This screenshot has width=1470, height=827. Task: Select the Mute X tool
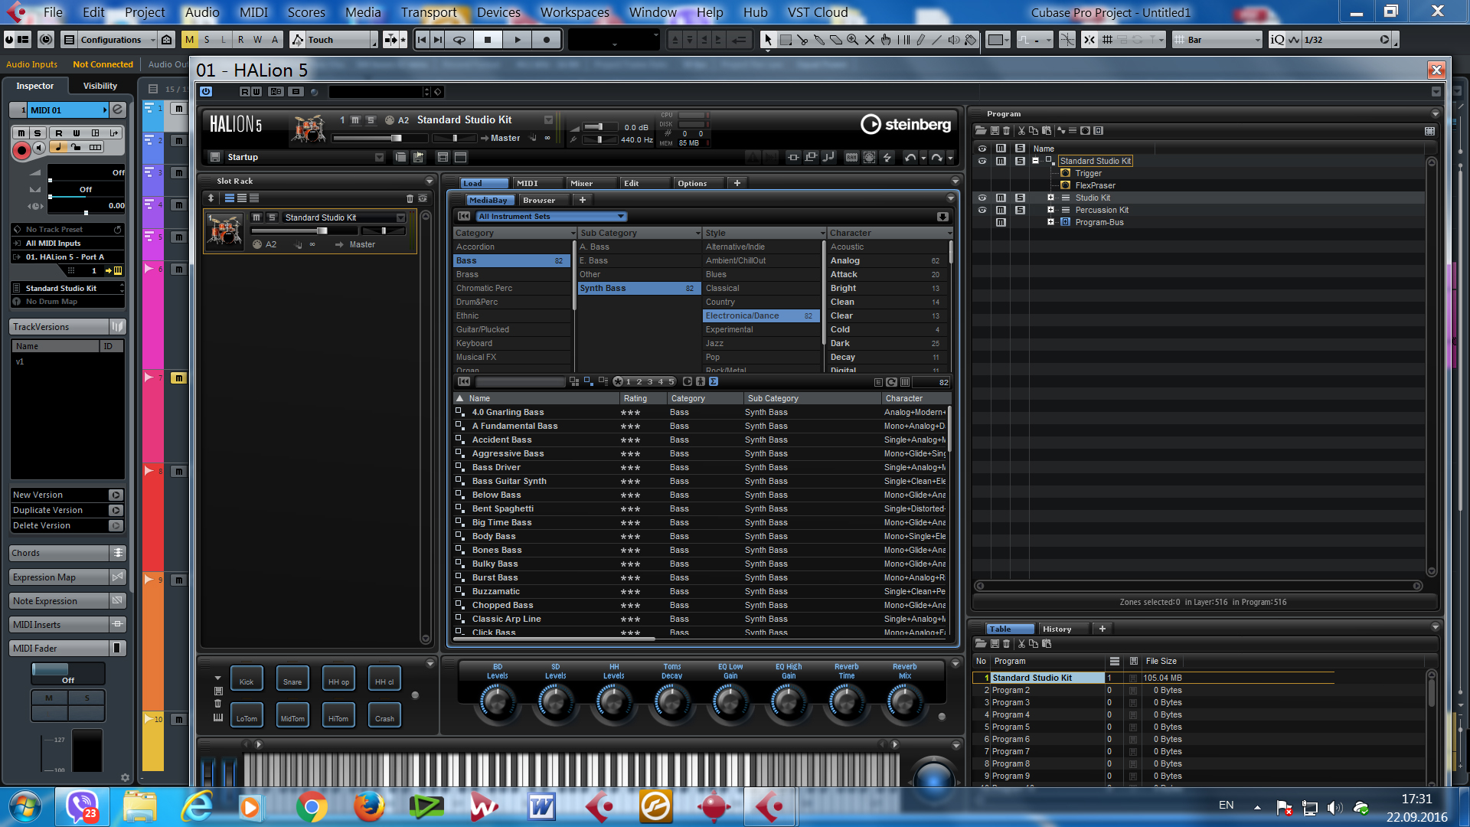coord(870,40)
